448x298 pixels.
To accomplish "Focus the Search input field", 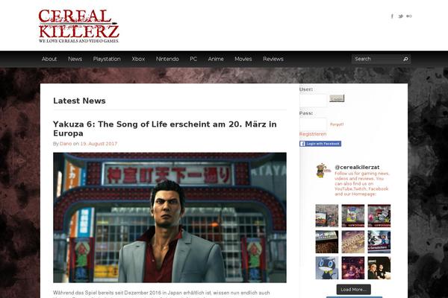I will [377, 59].
